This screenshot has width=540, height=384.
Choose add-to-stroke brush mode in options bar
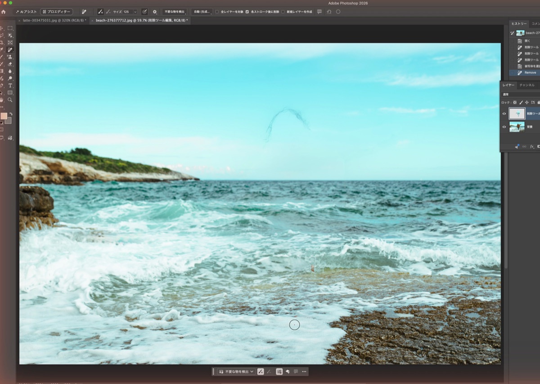(x=100, y=12)
